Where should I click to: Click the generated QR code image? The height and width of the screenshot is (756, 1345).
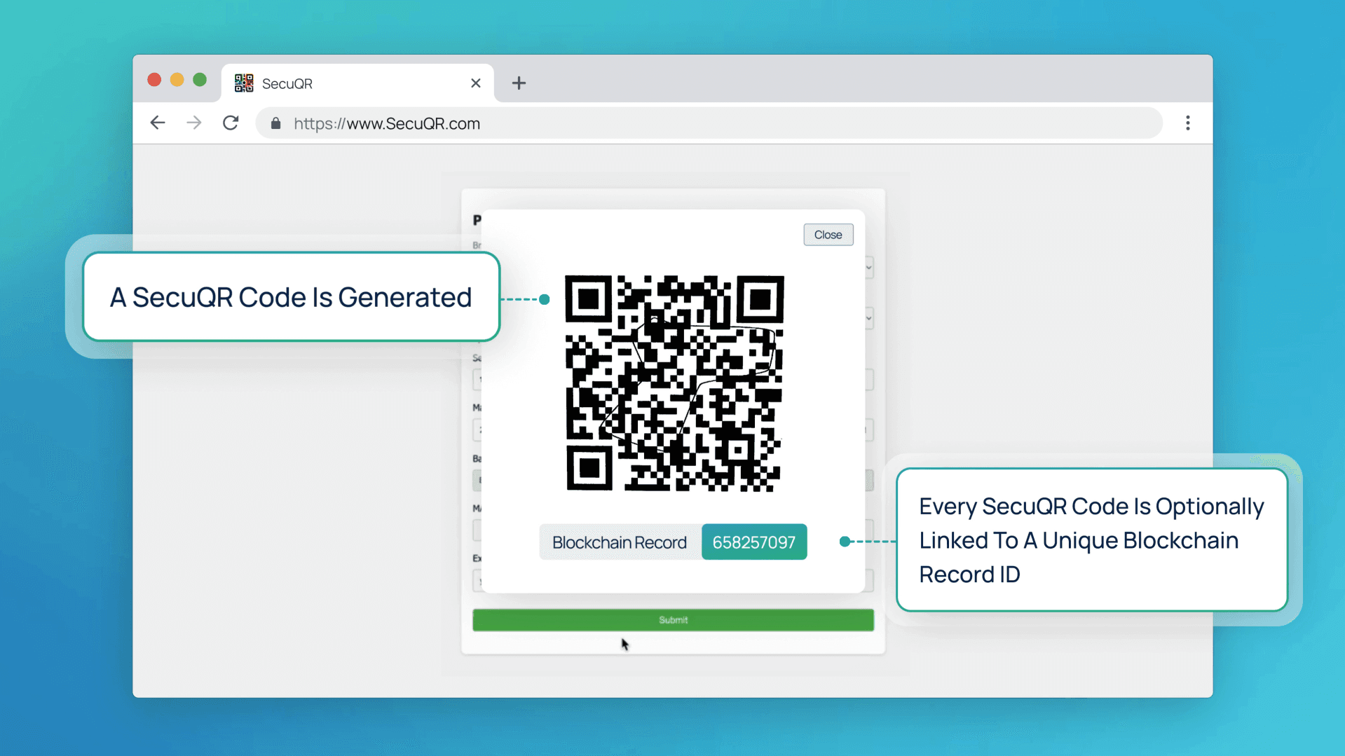(674, 383)
